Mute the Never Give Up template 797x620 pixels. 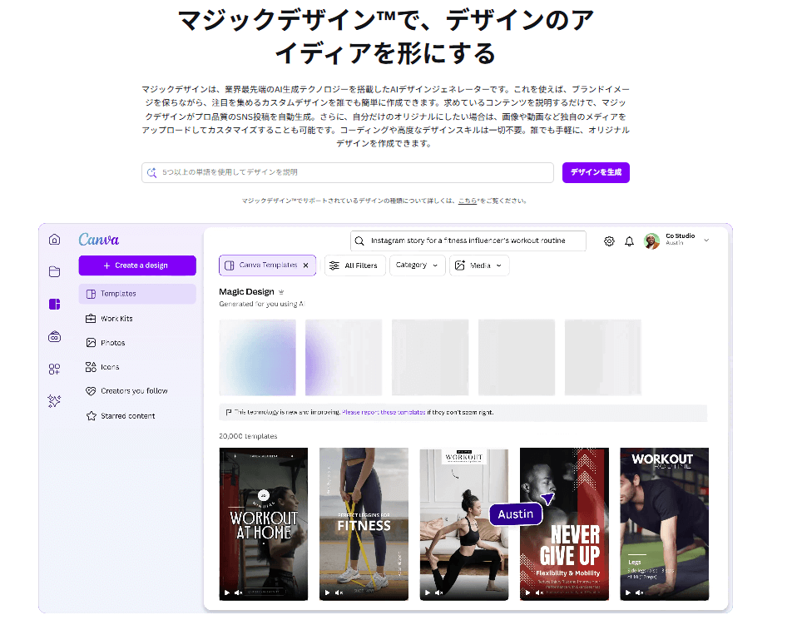tap(539, 593)
